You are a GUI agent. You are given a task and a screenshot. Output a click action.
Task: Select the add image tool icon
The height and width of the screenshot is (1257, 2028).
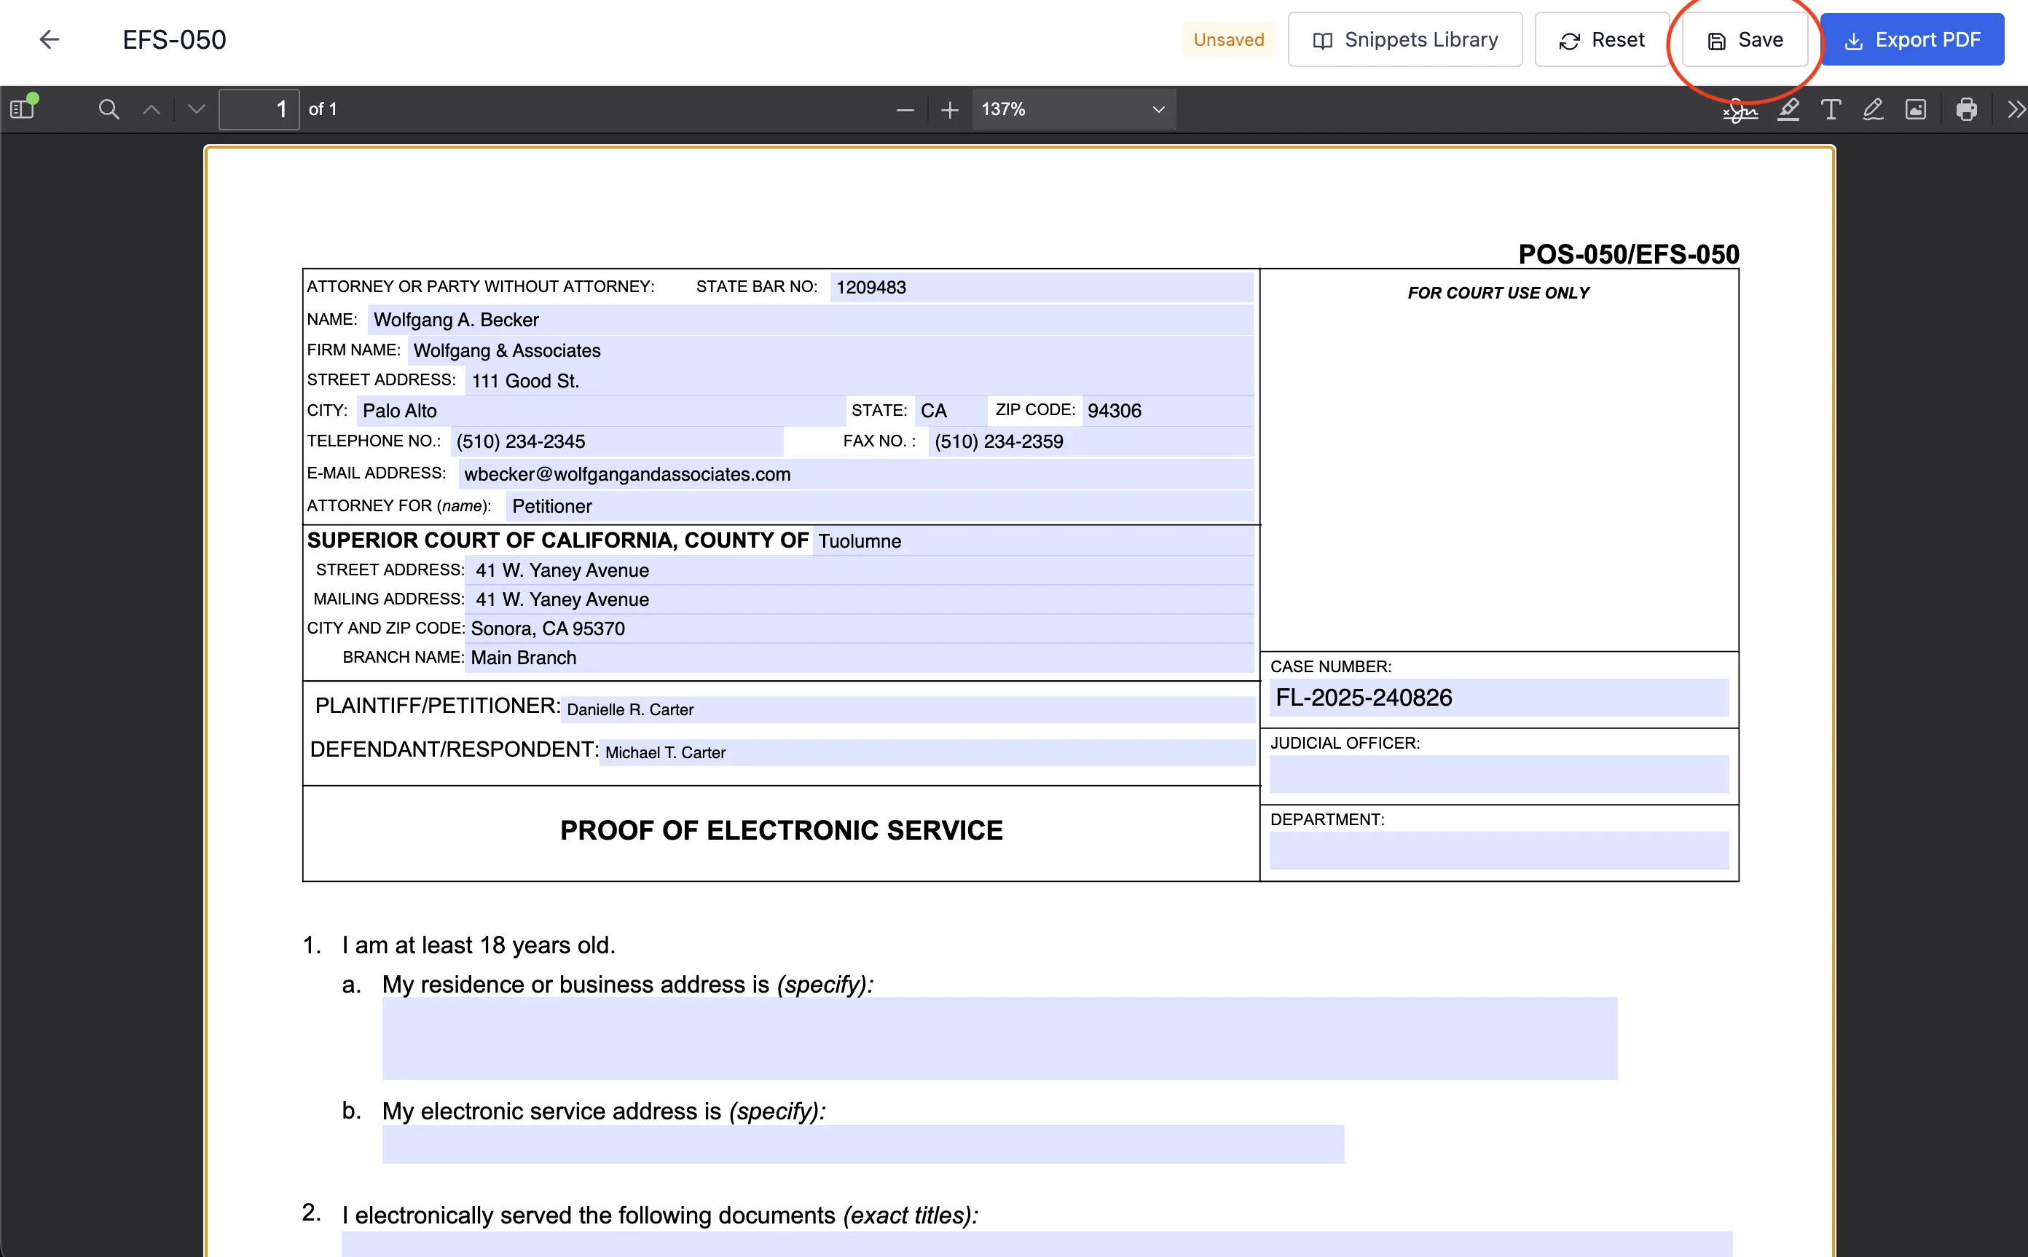pyautogui.click(x=1916, y=110)
